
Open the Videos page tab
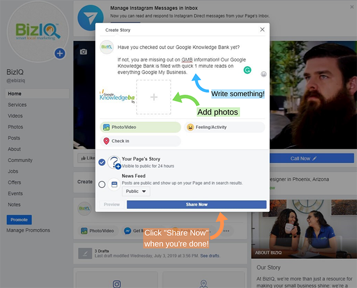[15, 116]
